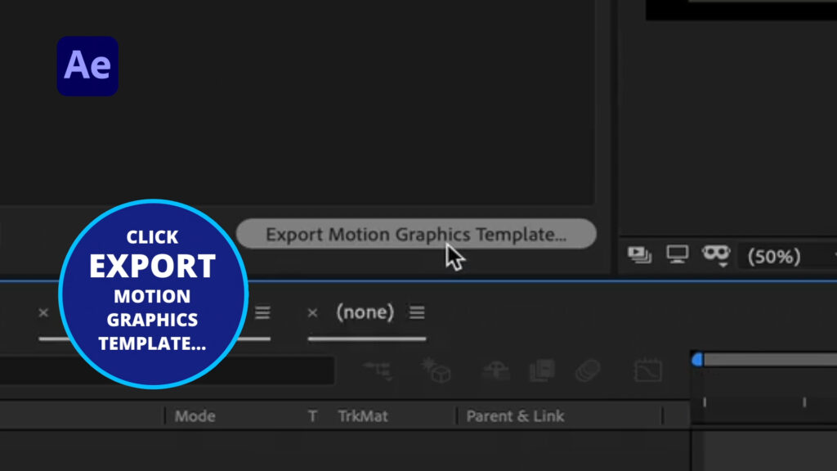This screenshot has height=471, width=837.
Task: Click the hamburger icon on the left timeline tab
Action: 262,312
